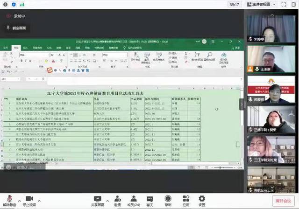Click Excel 操作说明搜索 search box
Image resolution: width=299 pixels, height=209 pixels.
tap(133, 48)
